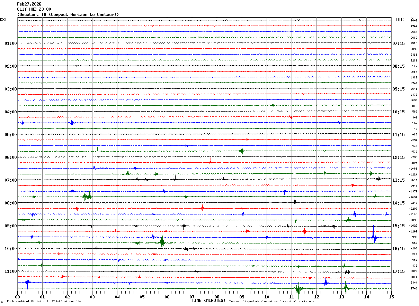Click minute tick label '09' on time axis
This screenshot has height=306, width=419.
pos(242,297)
